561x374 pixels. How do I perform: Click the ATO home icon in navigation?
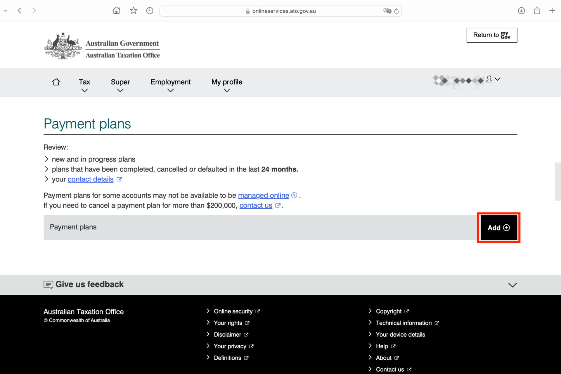click(x=56, y=82)
